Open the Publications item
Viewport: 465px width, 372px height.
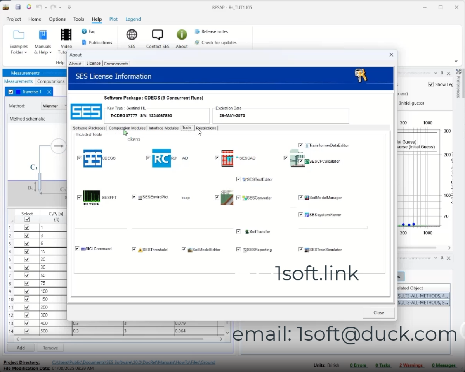tap(97, 42)
